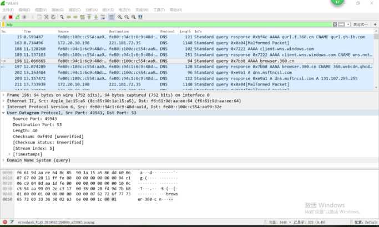Expand the Frame 196 tree row
The height and width of the screenshot is (227, 379).
pos(3,95)
